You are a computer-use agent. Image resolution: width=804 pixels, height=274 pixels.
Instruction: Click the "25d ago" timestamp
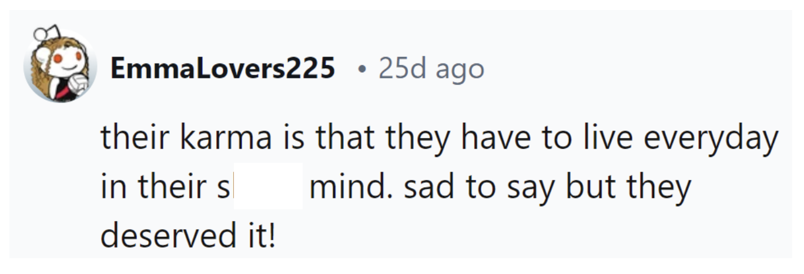(x=431, y=69)
